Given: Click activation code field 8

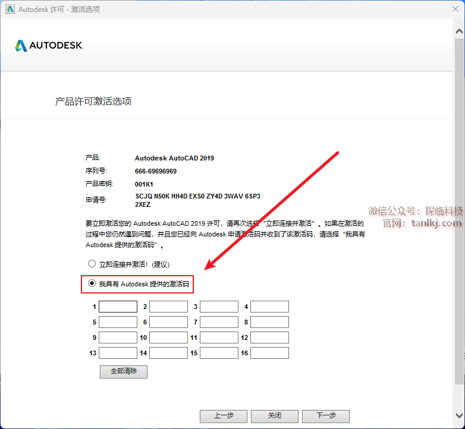Looking at the screenshot, I should [x=269, y=322].
